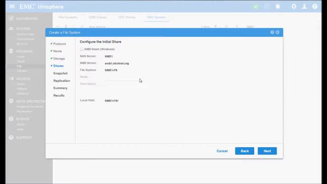This screenshot has width=327, height=184.
Task: Enable the SMB Share (Windows) checkbox
Action: [x=82, y=49]
